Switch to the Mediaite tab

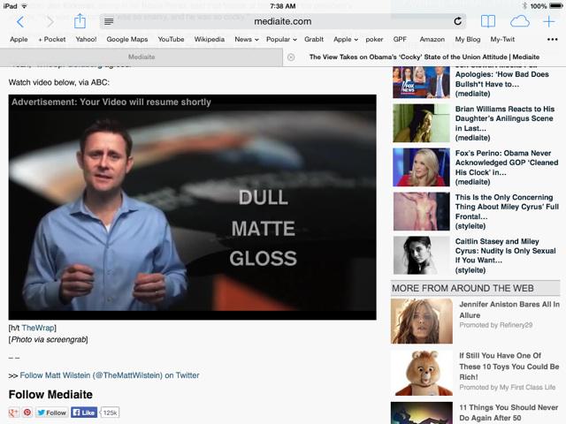pyautogui.click(x=141, y=57)
